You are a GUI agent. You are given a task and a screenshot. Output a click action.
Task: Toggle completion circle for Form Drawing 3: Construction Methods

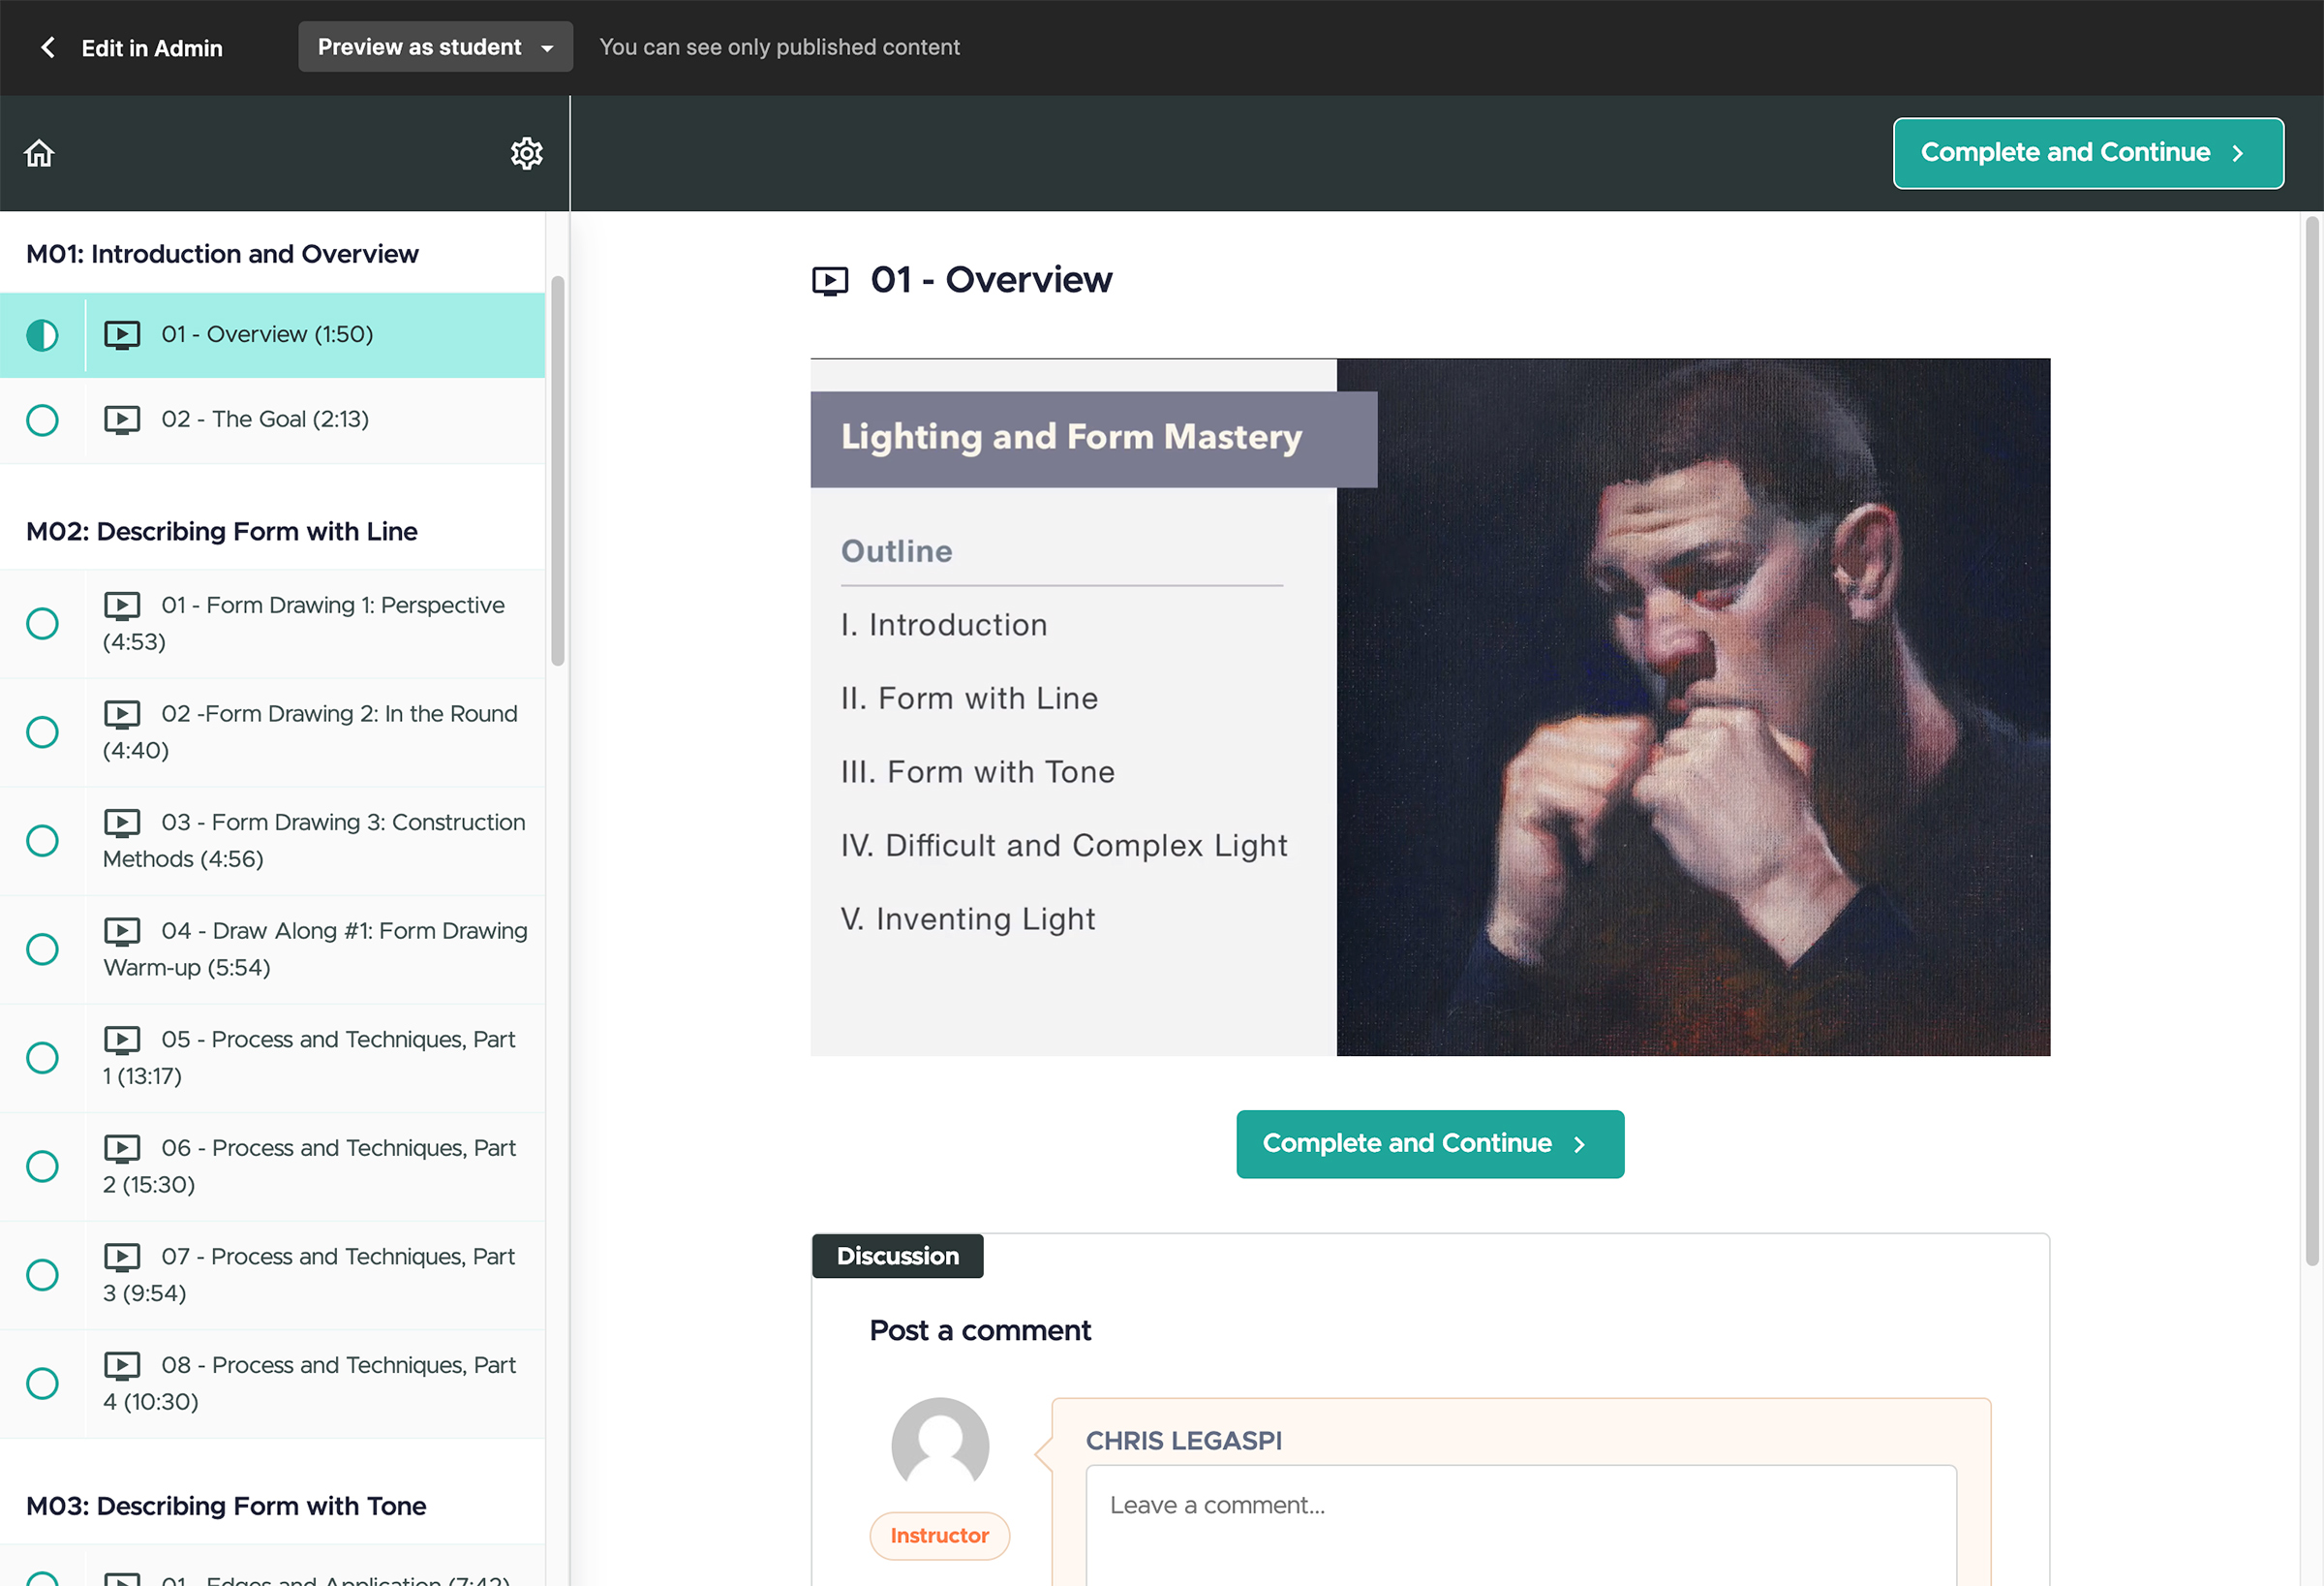point(42,841)
